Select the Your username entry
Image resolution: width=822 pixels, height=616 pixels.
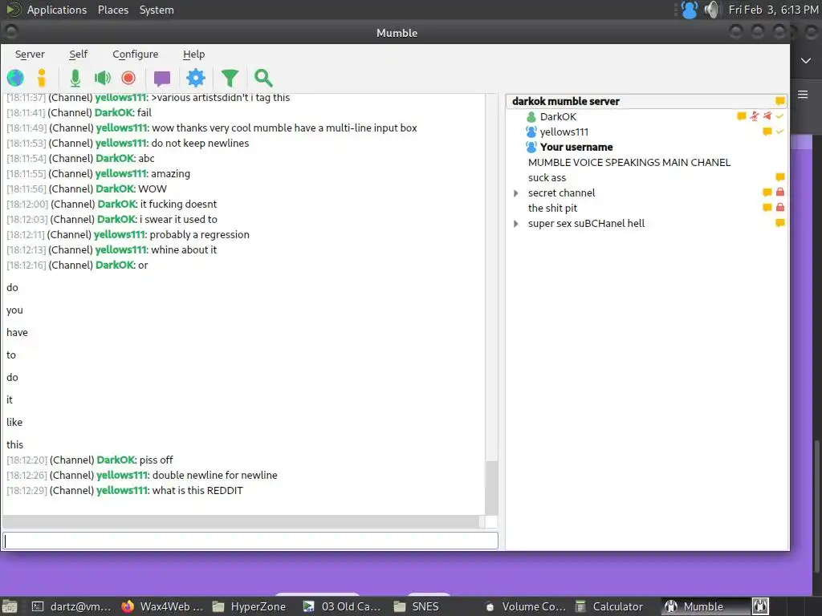[576, 148]
